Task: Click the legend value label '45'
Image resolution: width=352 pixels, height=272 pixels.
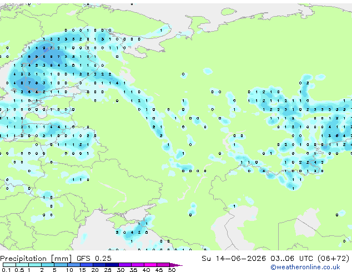Action: (159, 270)
